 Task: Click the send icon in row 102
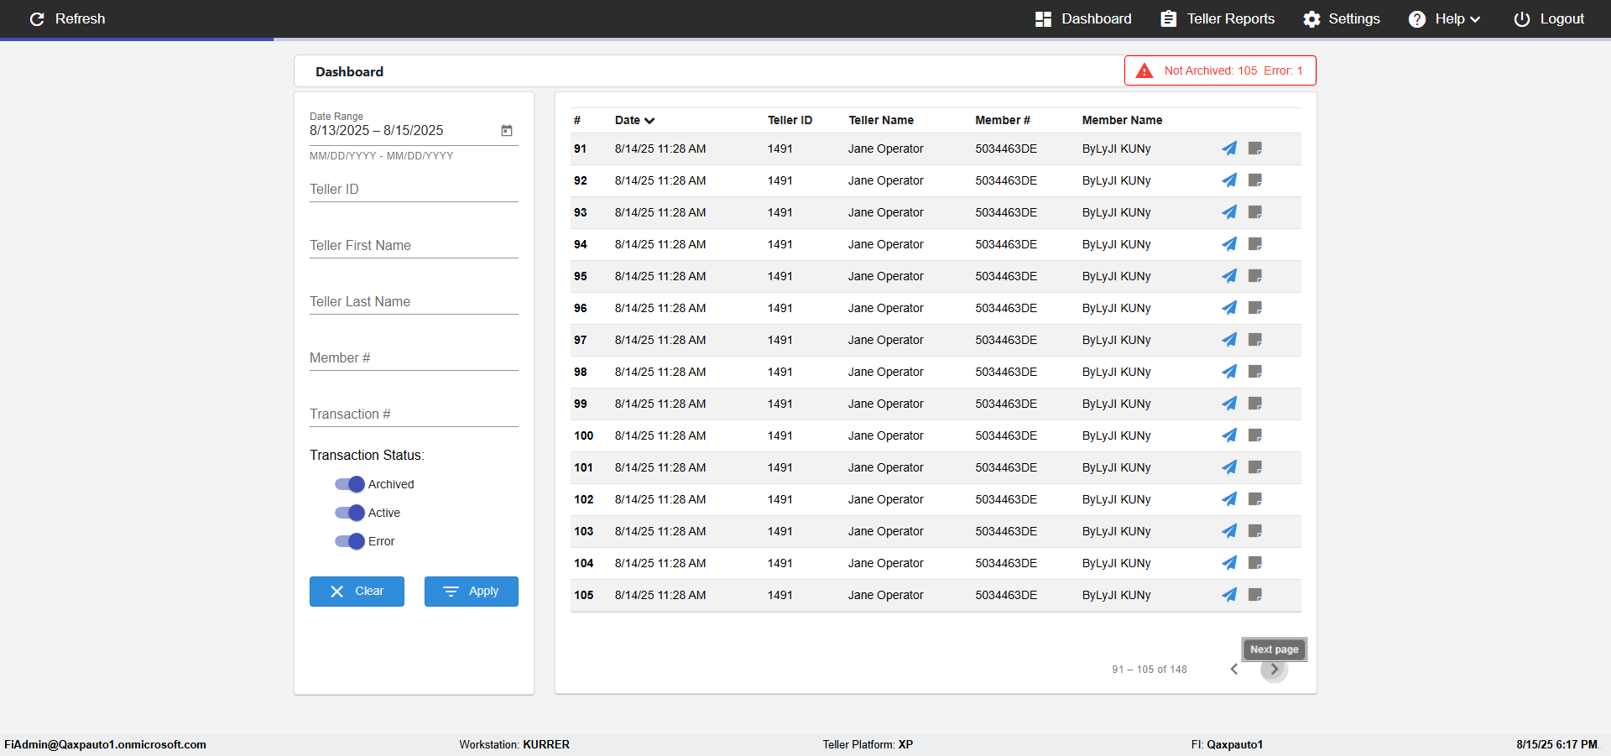pyautogui.click(x=1229, y=499)
